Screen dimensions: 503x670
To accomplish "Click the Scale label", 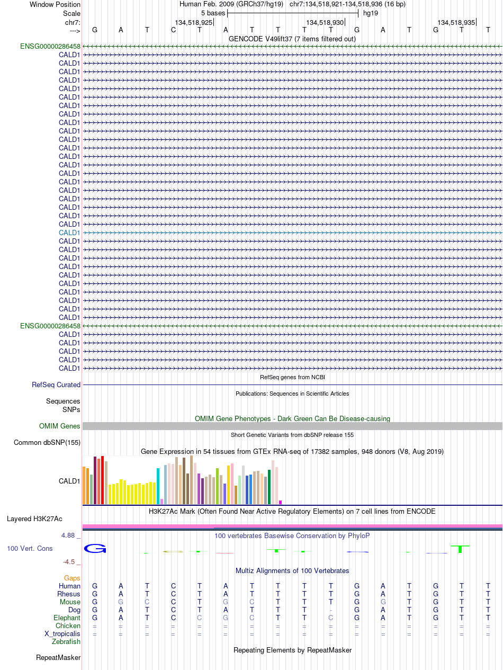I will 71,13.
